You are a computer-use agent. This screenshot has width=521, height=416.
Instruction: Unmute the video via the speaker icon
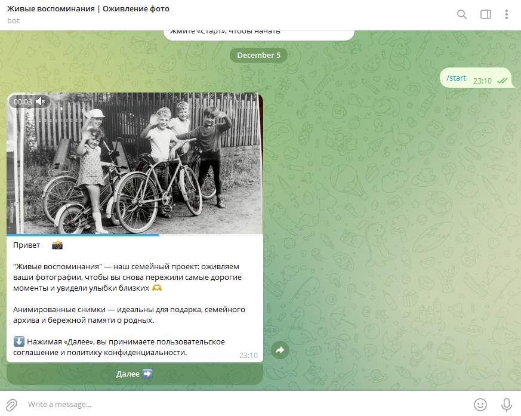pyautogui.click(x=41, y=101)
